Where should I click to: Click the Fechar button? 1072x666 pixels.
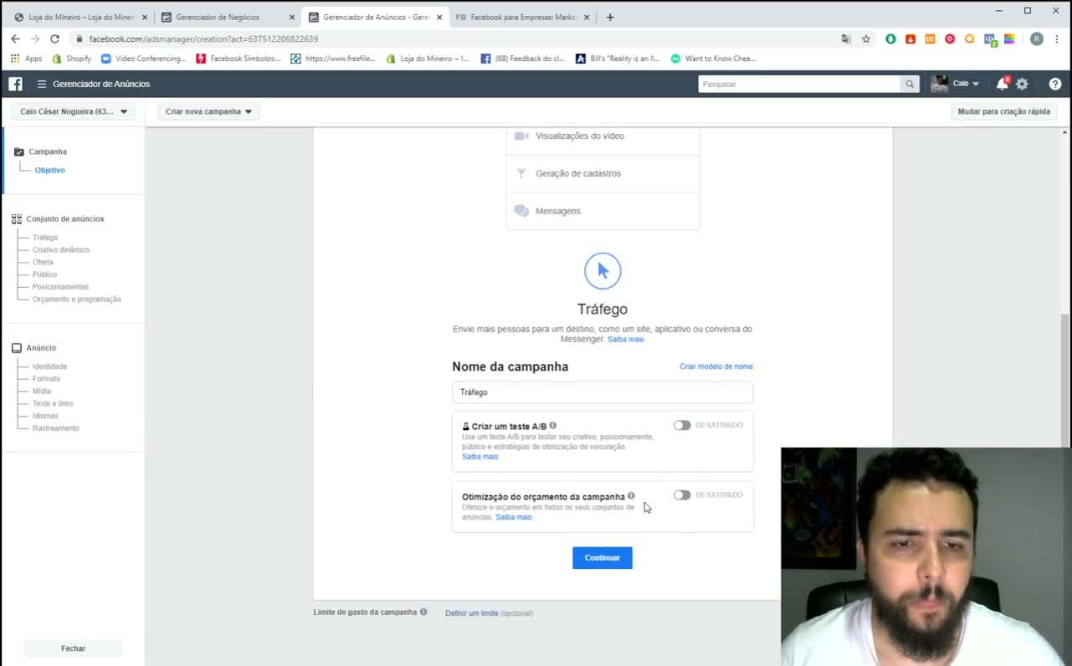(73, 648)
